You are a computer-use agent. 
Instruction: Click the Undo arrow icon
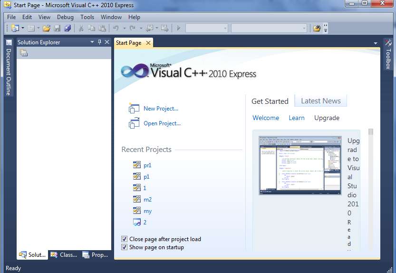pyautogui.click(x=116, y=28)
